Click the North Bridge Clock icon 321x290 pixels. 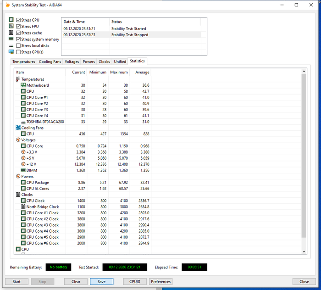23,206
